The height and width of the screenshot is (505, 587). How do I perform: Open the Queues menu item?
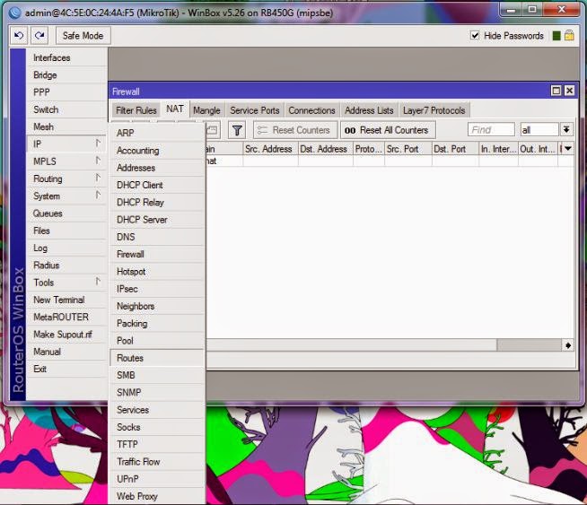(x=67, y=213)
